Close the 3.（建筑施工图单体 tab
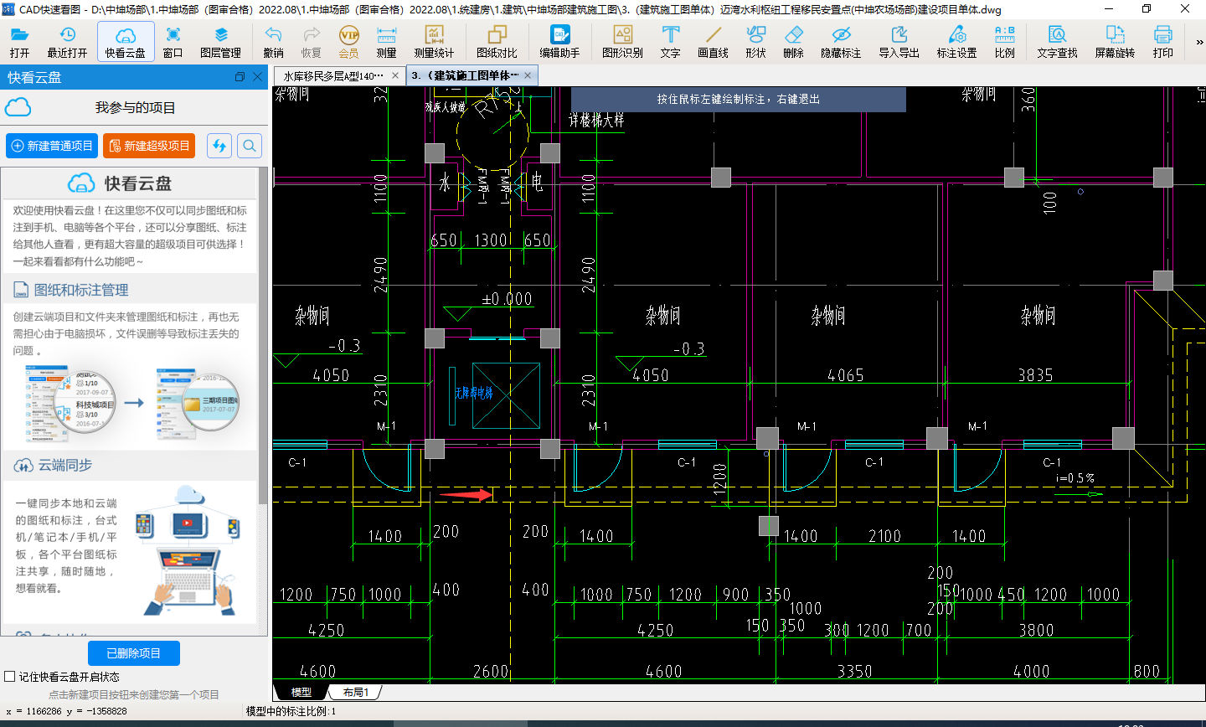 pyautogui.click(x=528, y=75)
